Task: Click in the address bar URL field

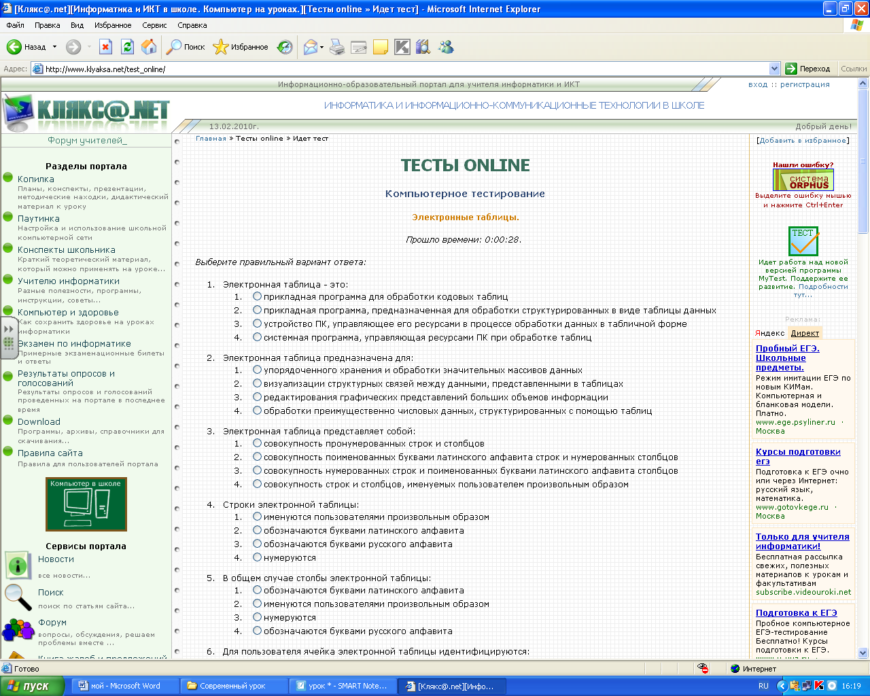Action: (401, 69)
